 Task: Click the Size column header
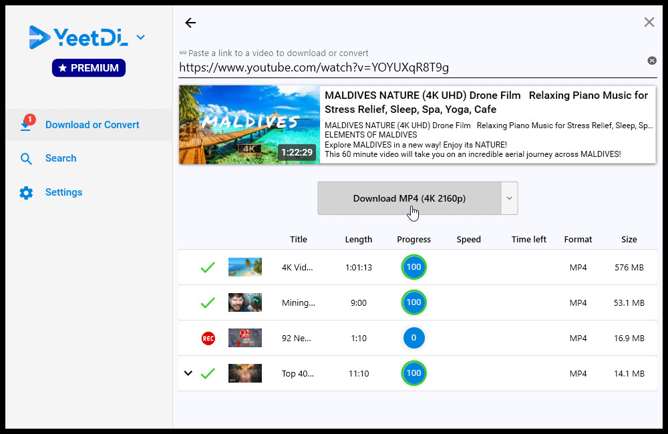(629, 239)
